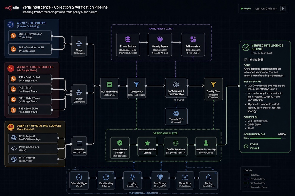Select the RSS – Council of the EU icon

(13, 49)
